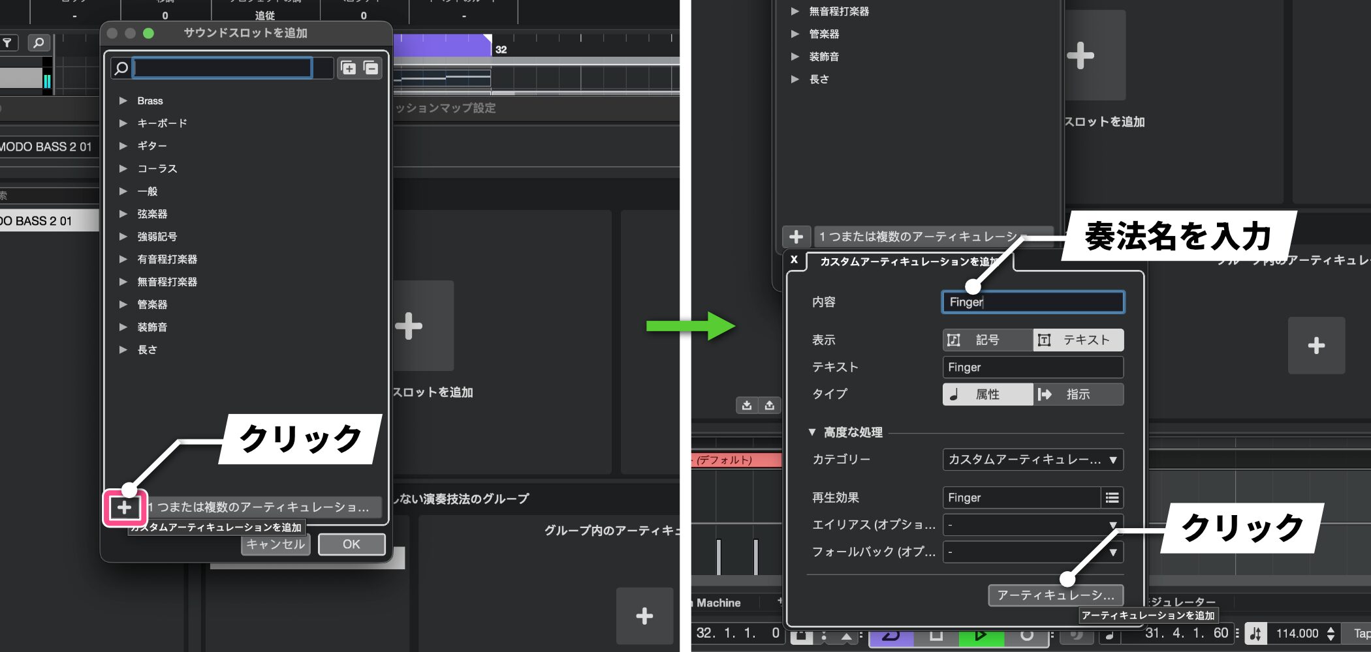This screenshot has width=1371, height=652.
Task: Toggle the purple cycle loop button
Action: [890, 636]
